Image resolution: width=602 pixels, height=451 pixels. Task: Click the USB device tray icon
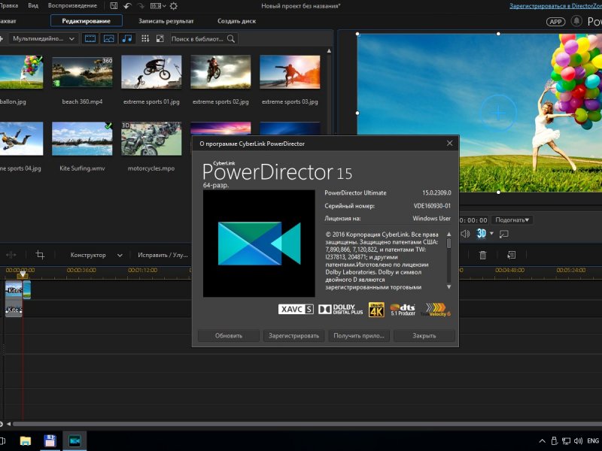click(554, 441)
